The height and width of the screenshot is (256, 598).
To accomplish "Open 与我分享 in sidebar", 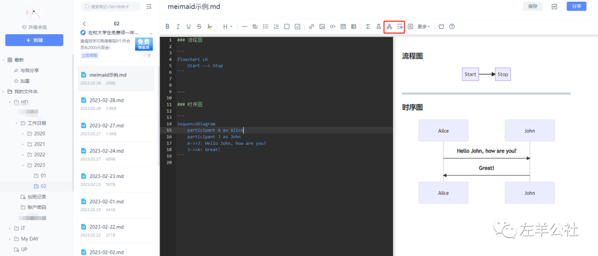I will point(29,70).
